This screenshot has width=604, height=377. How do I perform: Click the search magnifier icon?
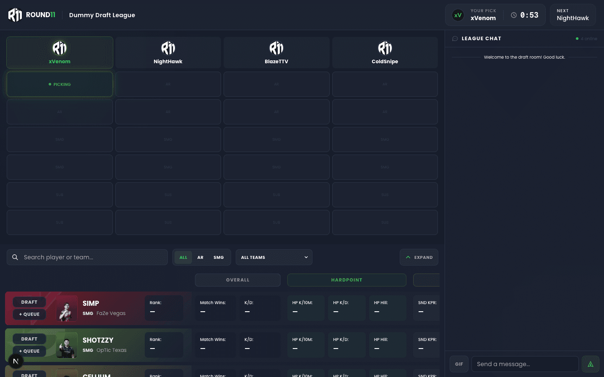pyautogui.click(x=15, y=257)
